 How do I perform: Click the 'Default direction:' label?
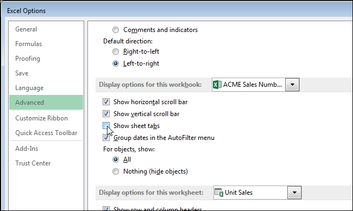point(128,41)
